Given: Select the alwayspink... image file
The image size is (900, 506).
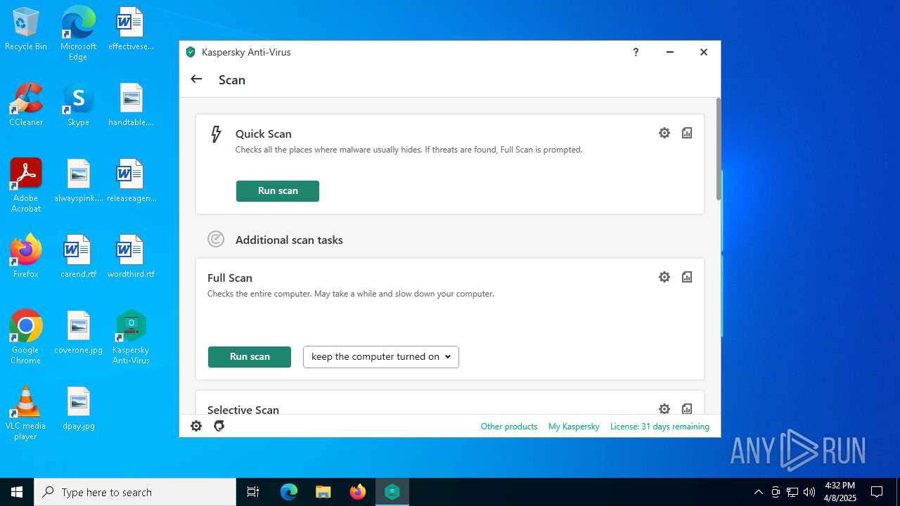Looking at the screenshot, I should pos(78,181).
